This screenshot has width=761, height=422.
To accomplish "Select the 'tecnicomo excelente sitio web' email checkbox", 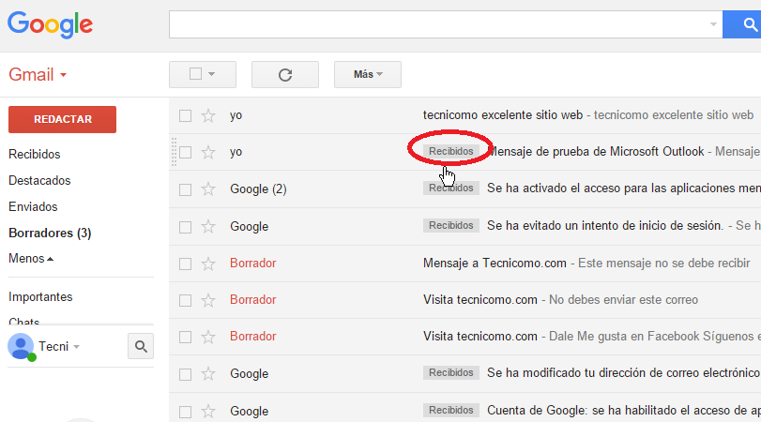I will click(x=185, y=116).
